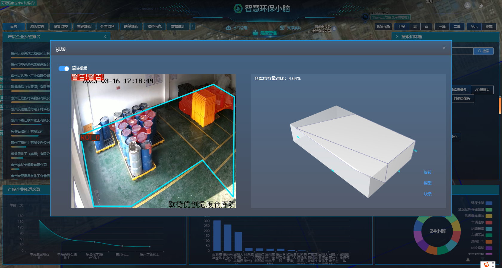
Task: Click the 旋转 link beside the 3D model
Action: (428, 172)
